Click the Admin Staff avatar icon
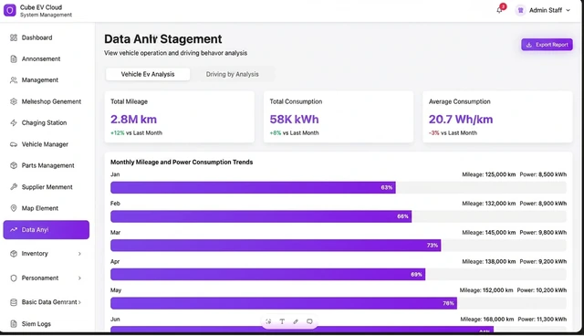The height and width of the screenshot is (336, 584). pos(520,10)
